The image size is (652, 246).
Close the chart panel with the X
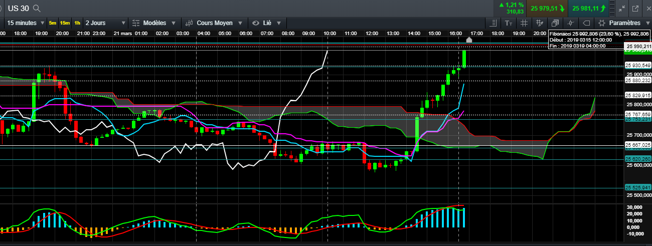click(647, 8)
